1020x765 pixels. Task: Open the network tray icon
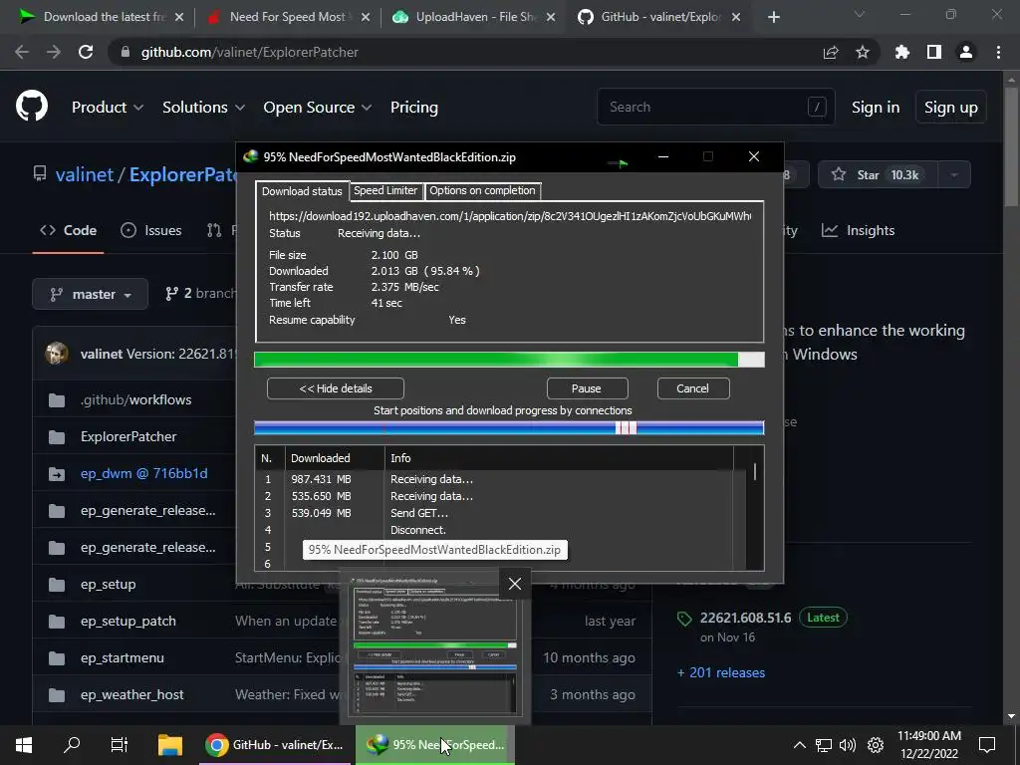[824, 745]
